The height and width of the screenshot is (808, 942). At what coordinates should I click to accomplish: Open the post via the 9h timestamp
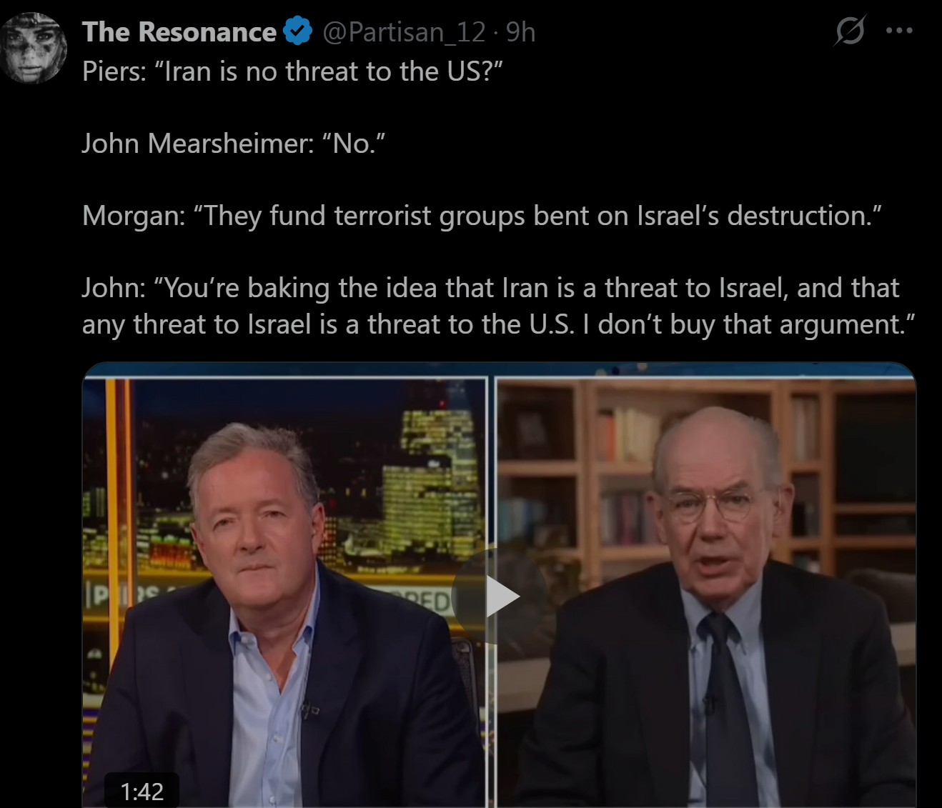click(520, 32)
